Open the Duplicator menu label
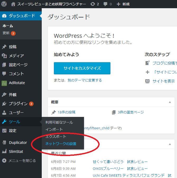This screenshot has width=177, height=178. tap(18, 143)
